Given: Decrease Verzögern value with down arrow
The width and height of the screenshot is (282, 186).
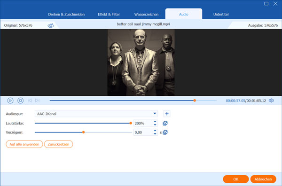Looking at the screenshot, I should point(155,134).
